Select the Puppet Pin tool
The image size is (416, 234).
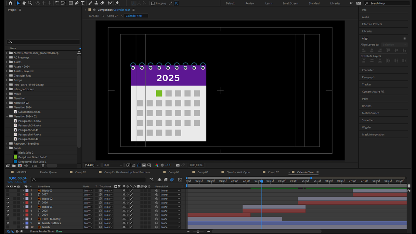117,3
